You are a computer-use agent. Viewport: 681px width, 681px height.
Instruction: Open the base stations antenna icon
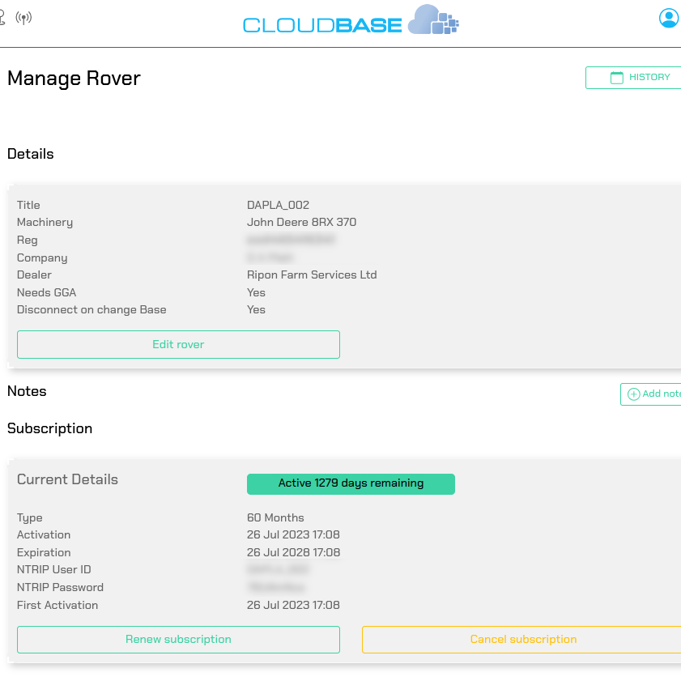[23, 18]
